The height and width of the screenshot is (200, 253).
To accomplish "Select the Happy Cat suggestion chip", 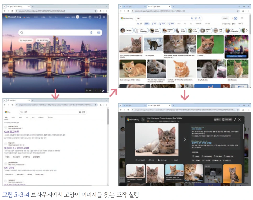I will (168, 30).
